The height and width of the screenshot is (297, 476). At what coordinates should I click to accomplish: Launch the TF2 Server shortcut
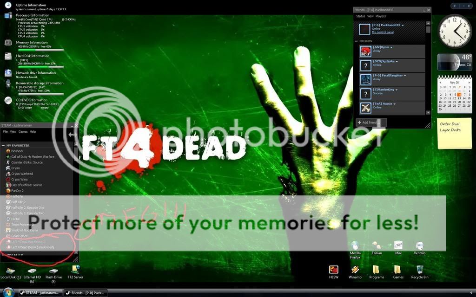click(75, 272)
